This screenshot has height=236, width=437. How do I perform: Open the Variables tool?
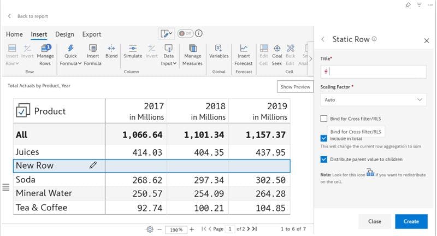coord(219,52)
